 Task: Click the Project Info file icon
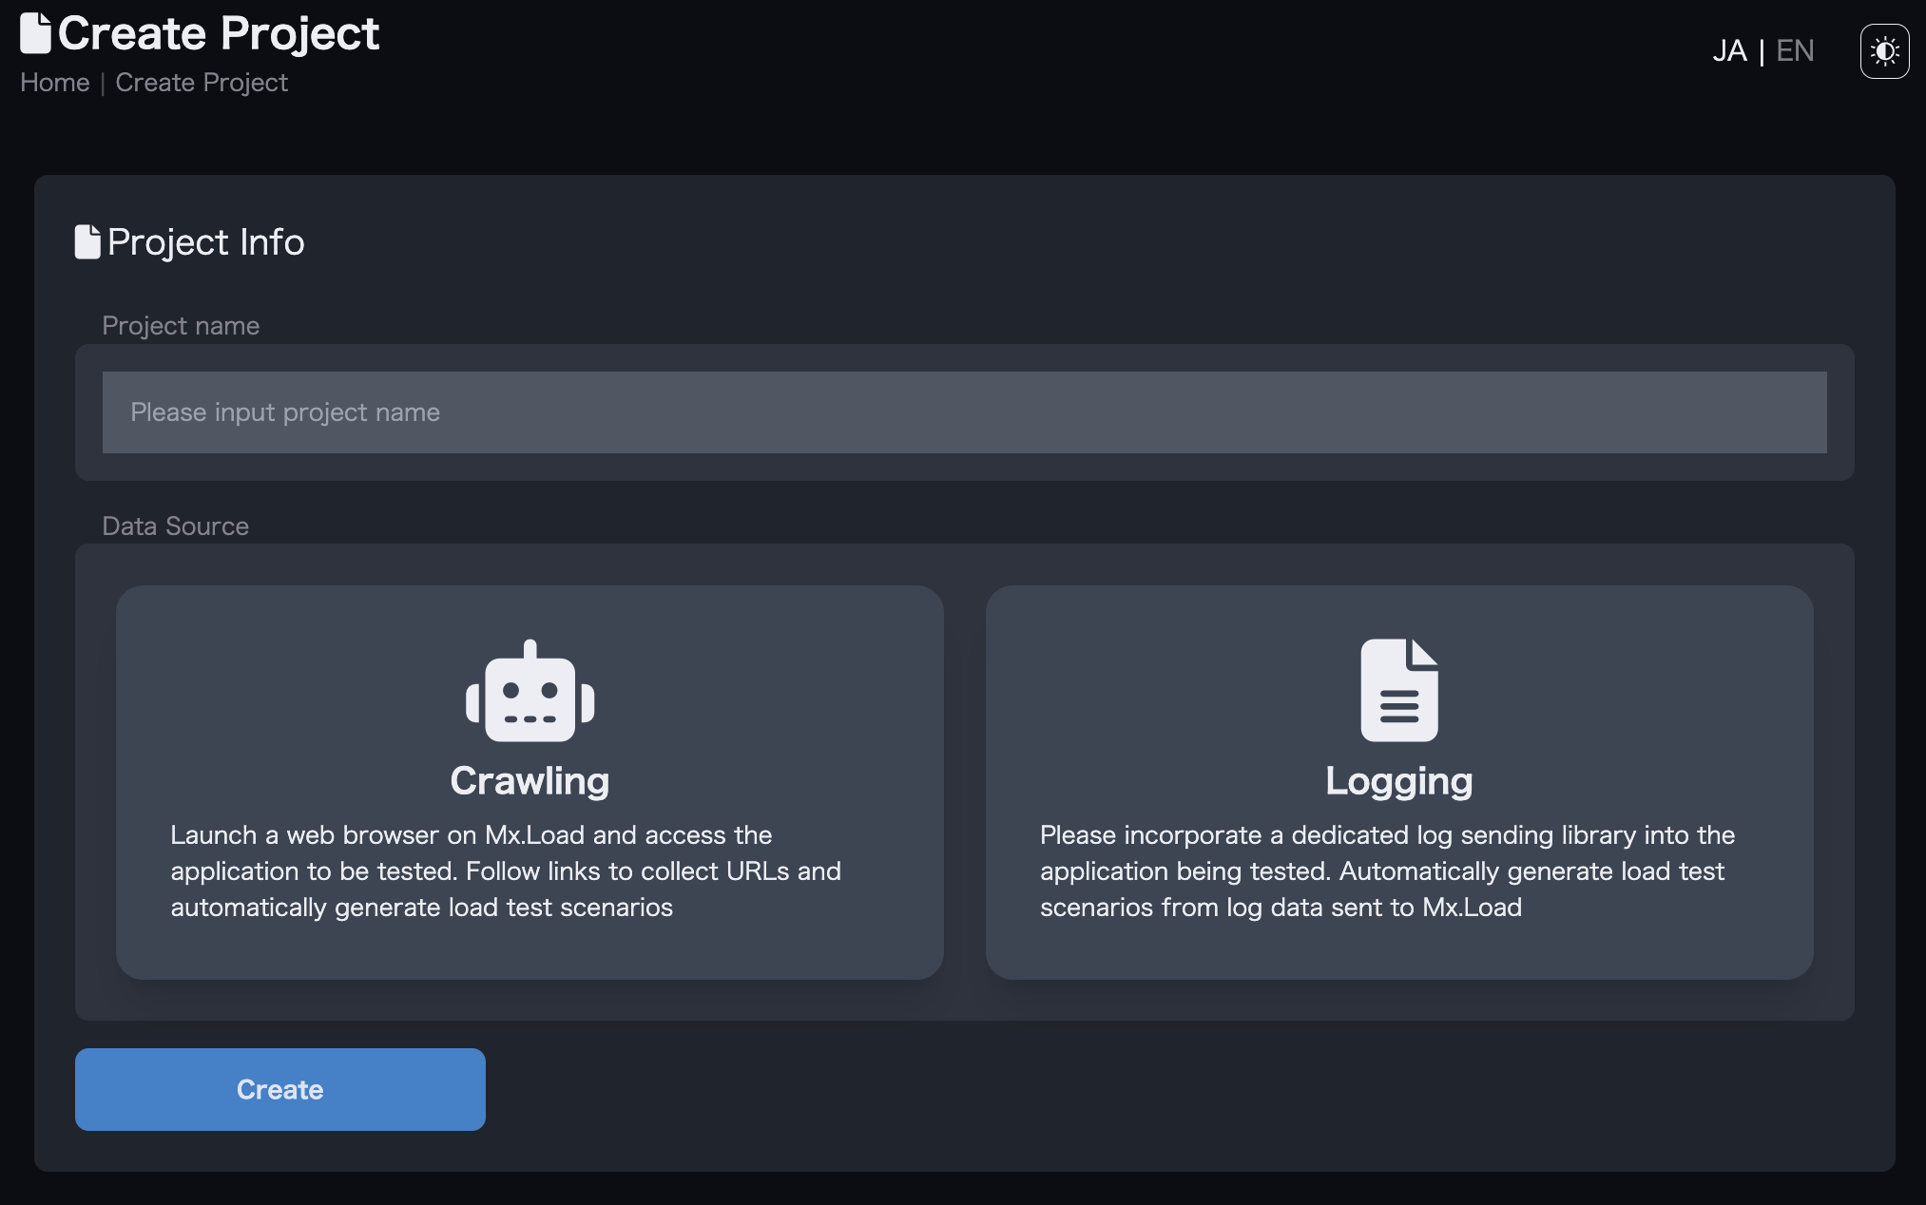[87, 241]
